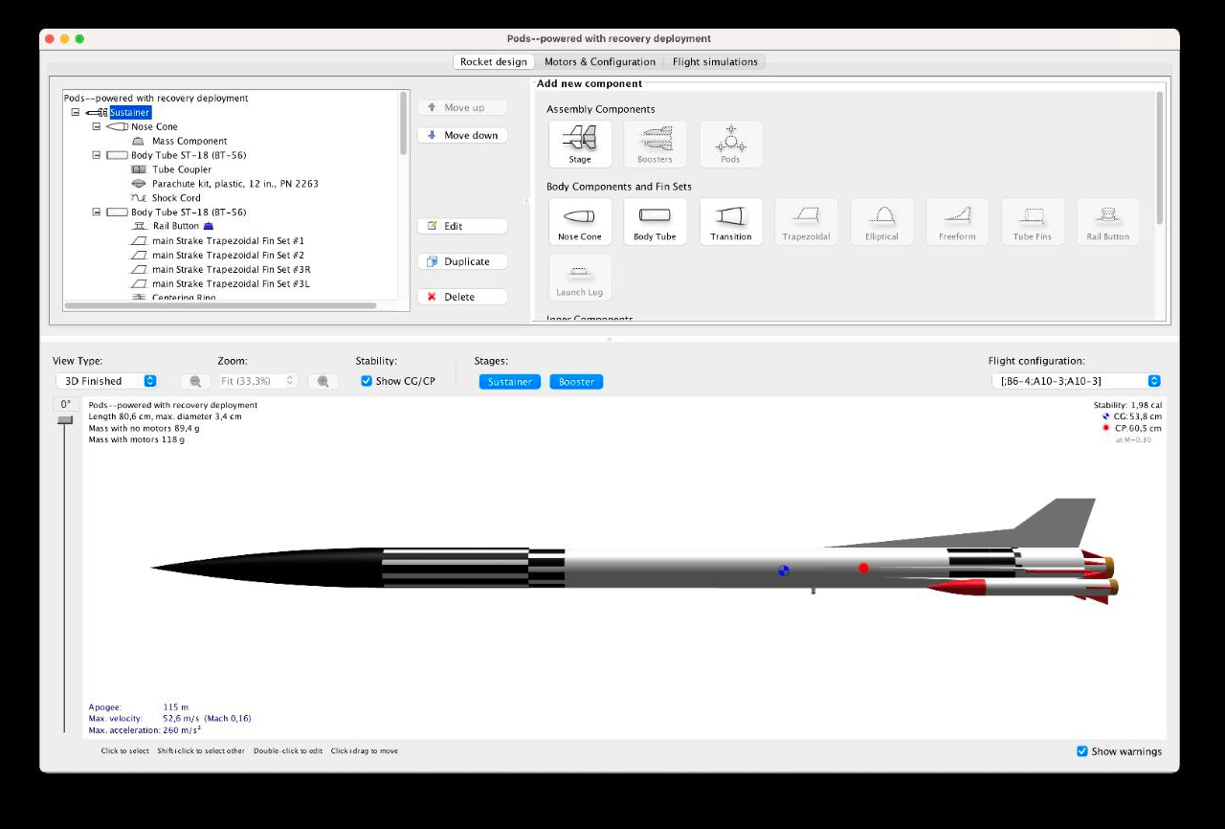The width and height of the screenshot is (1225, 829).
Task: Click fin icon of Trapezoidal Fin Set #1
Action: (138, 240)
